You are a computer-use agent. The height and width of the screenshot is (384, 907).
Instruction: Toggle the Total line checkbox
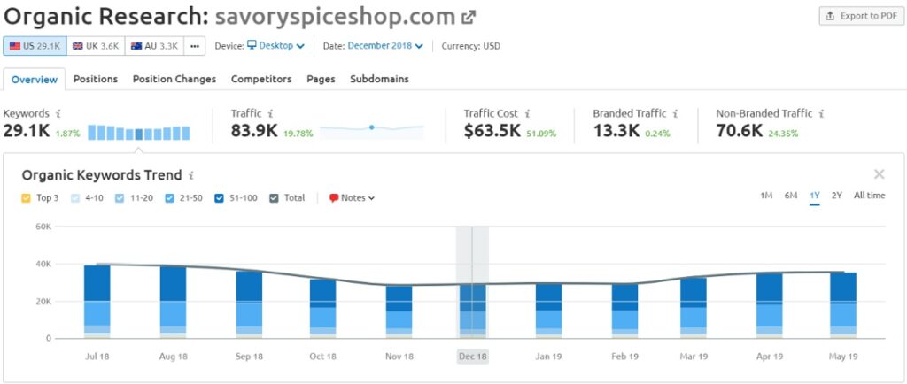click(274, 198)
